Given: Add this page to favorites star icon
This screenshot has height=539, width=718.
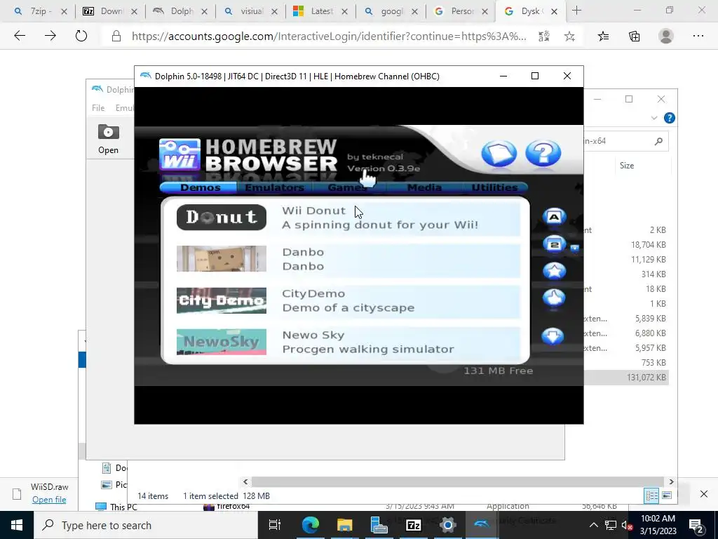Looking at the screenshot, I should point(569,36).
